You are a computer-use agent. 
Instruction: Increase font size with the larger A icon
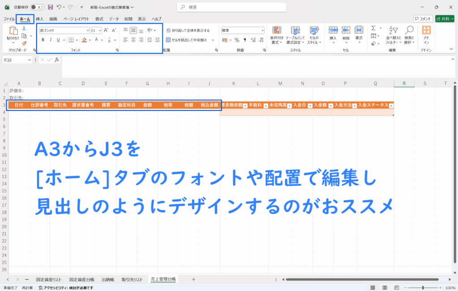click(x=106, y=30)
